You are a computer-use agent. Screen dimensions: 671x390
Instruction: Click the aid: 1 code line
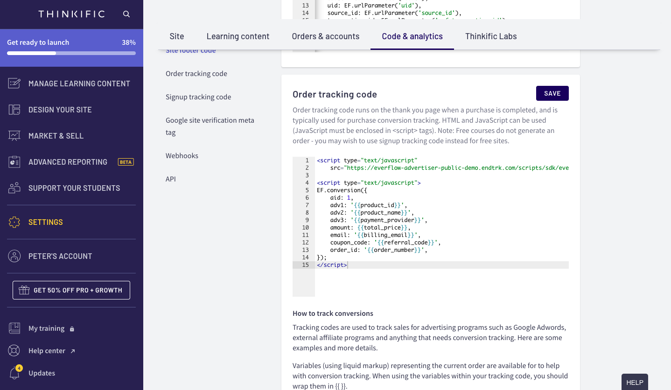tap(342, 198)
